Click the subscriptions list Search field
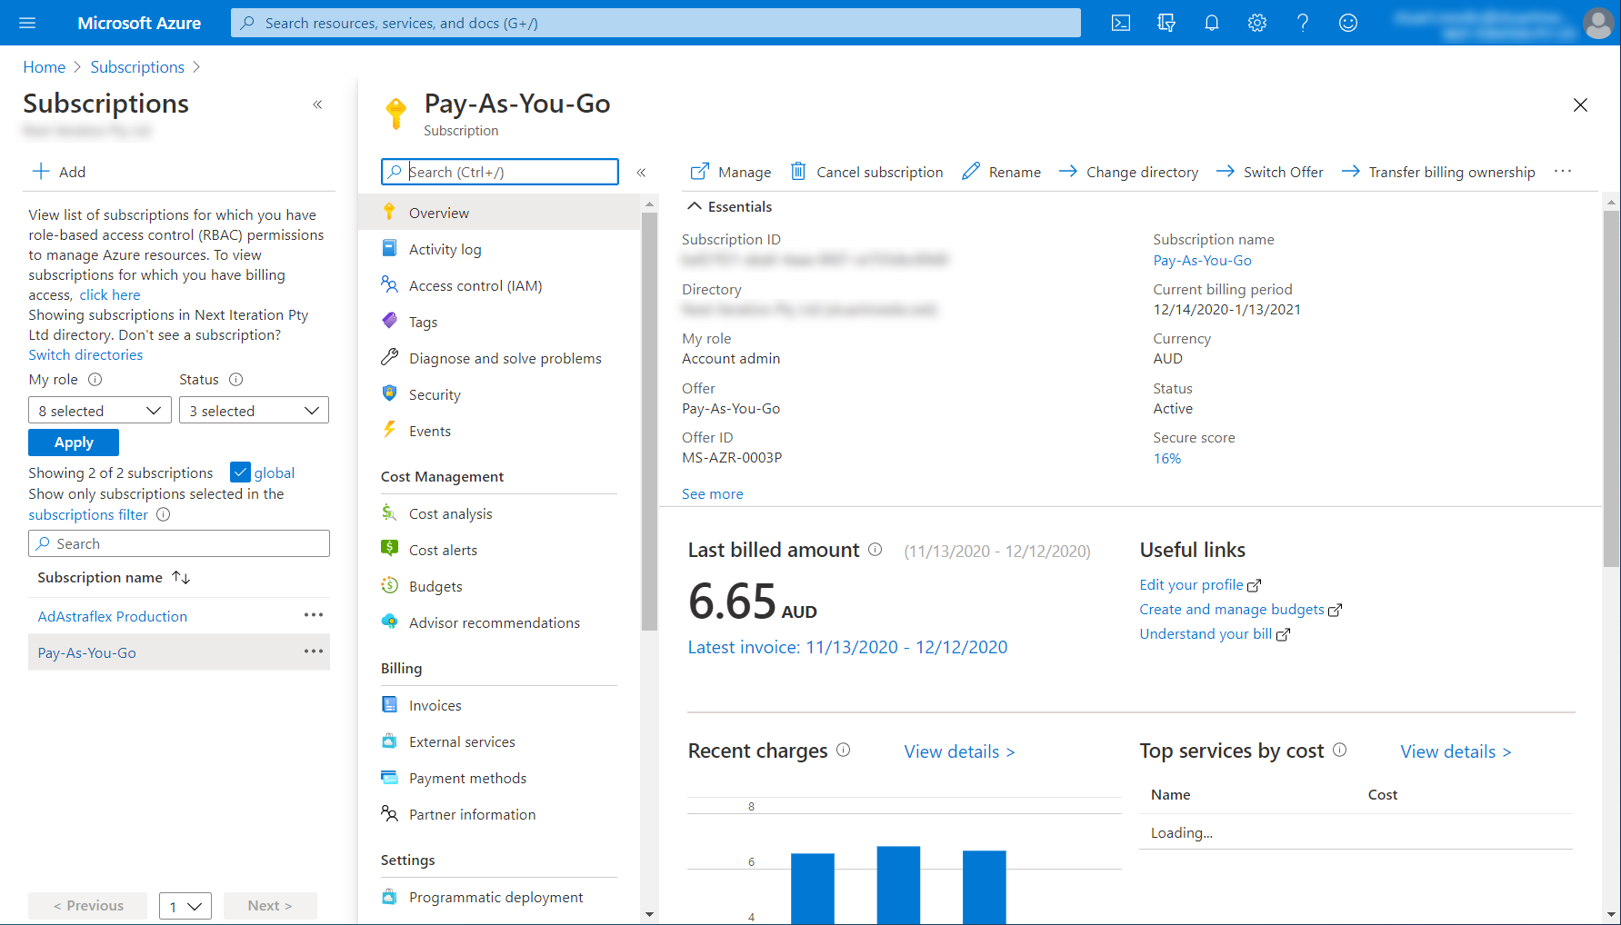This screenshot has width=1621, height=925. click(179, 544)
